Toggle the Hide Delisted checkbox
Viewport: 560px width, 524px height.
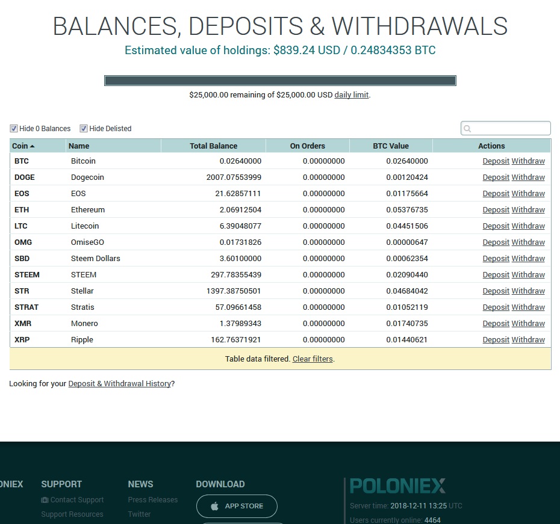[x=84, y=128]
